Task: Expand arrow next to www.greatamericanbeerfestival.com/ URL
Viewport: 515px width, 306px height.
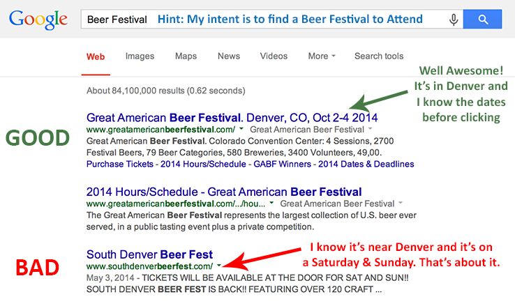Action: tap(241, 130)
